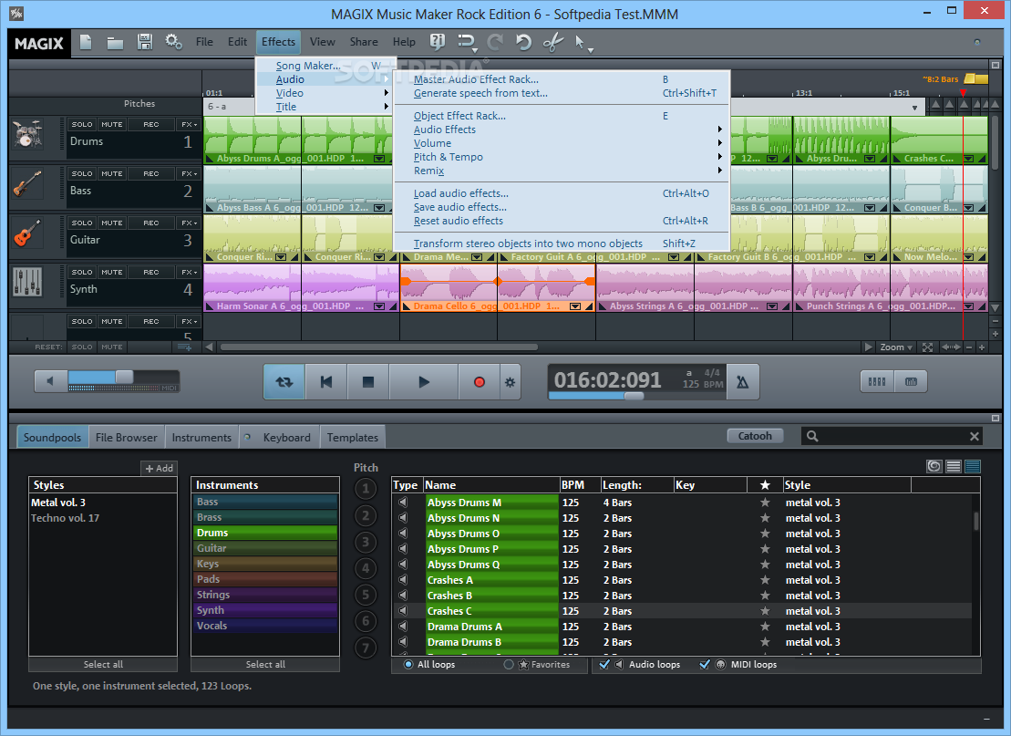This screenshot has width=1011, height=736.
Task: Open the folder icon to load a project
Action: tap(115, 43)
